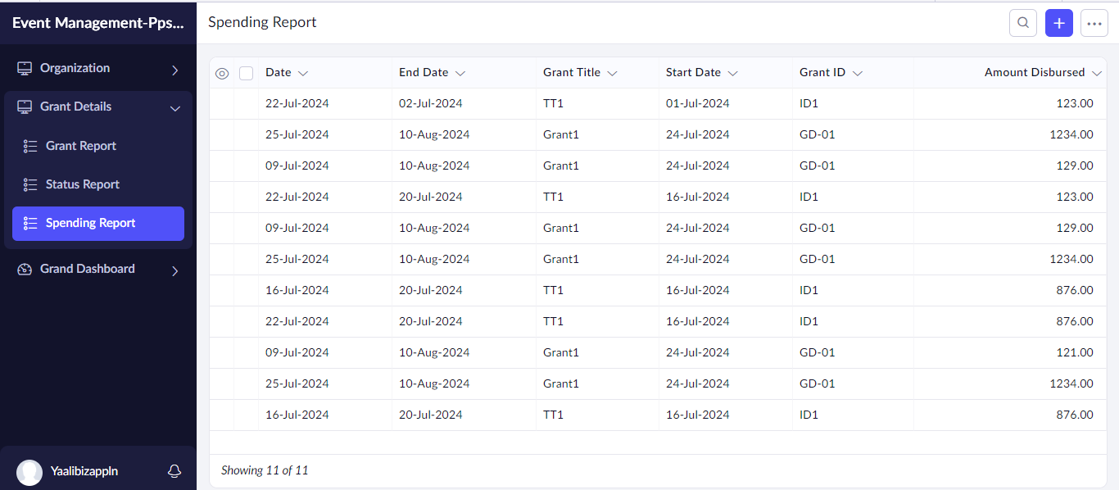The width and height of the screenshot is (1119, 490).
Task: Toggle the select-all checkbox in header
Action: pos(246,73)
